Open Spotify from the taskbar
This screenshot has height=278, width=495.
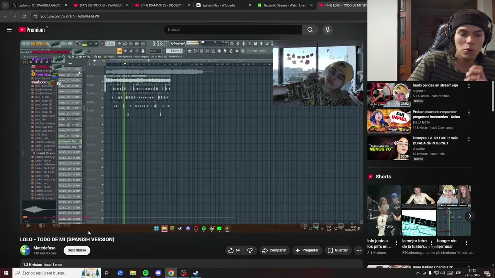(x=145, y=273)
